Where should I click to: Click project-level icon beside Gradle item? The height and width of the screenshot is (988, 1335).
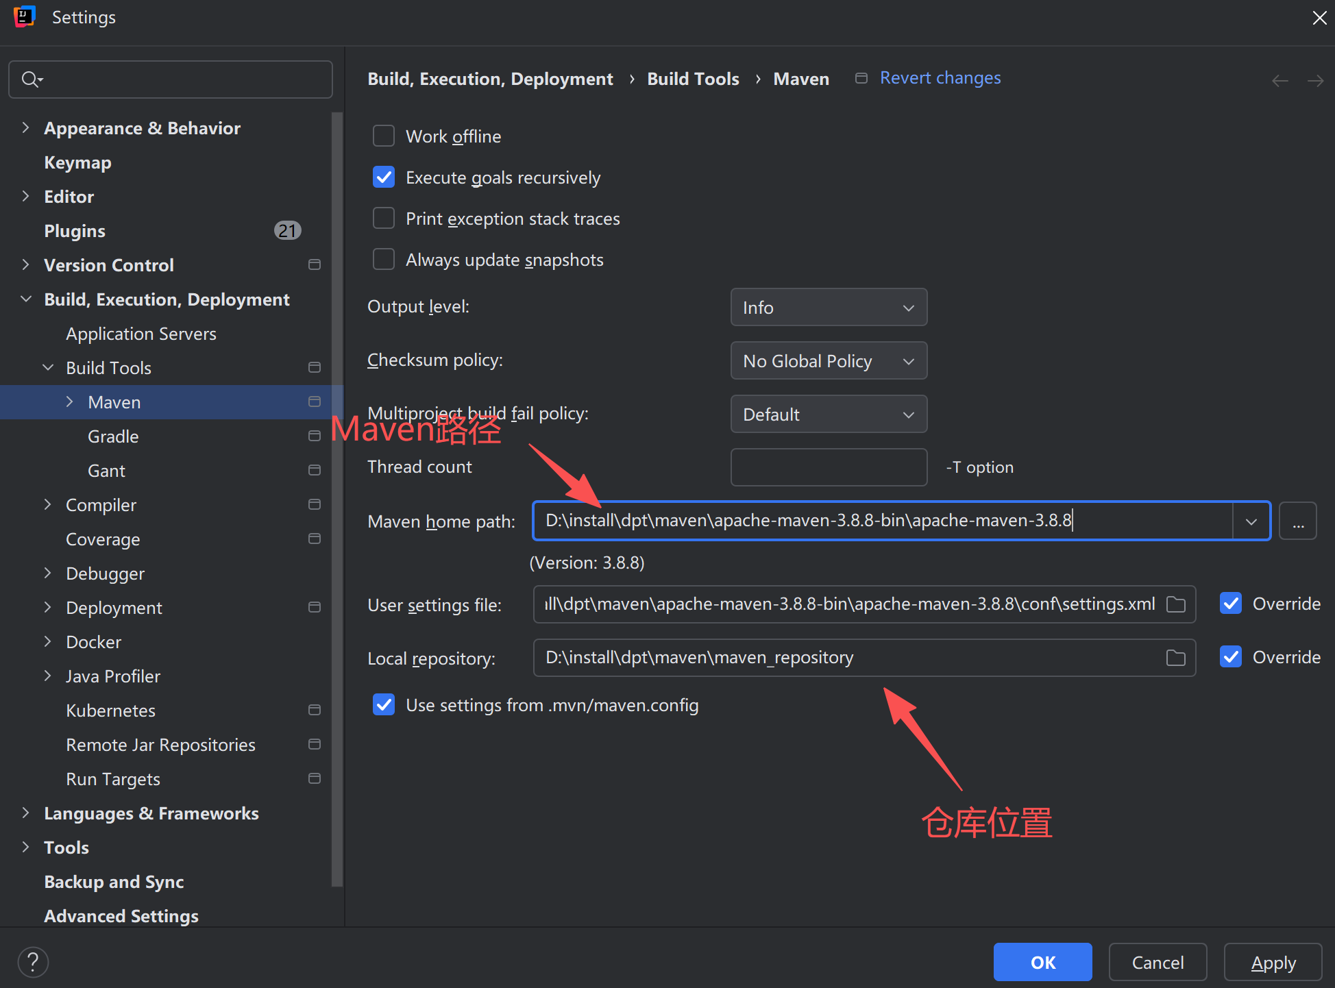(x=315, y=436)
